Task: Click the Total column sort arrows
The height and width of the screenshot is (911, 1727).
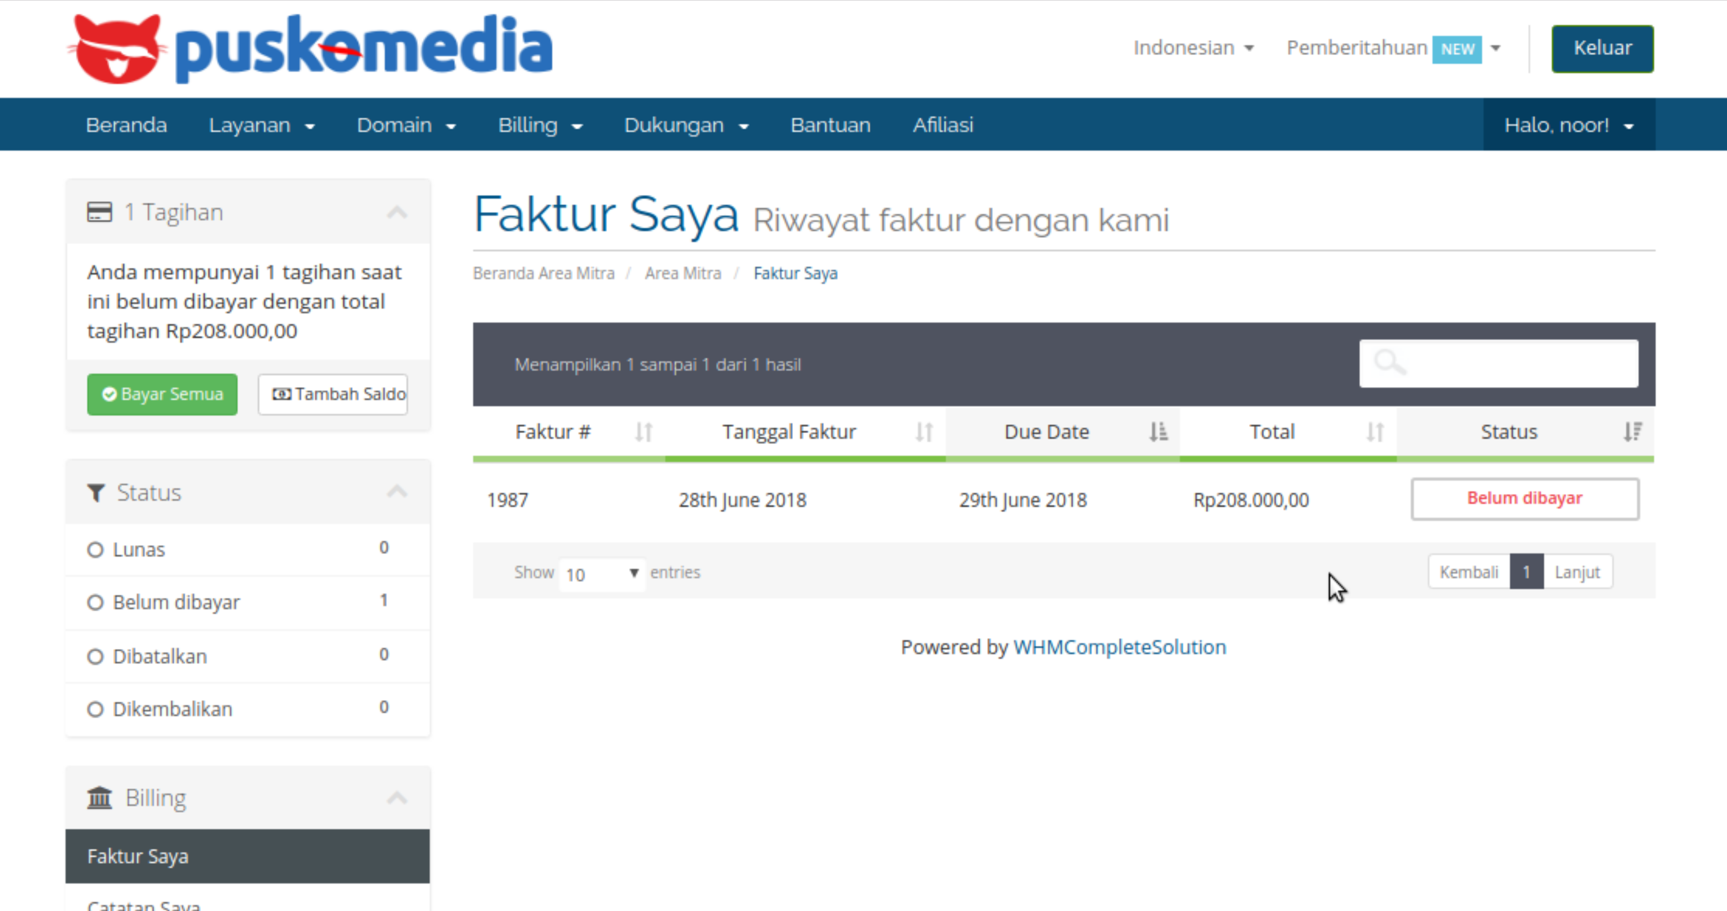Action: [1375, 432]
